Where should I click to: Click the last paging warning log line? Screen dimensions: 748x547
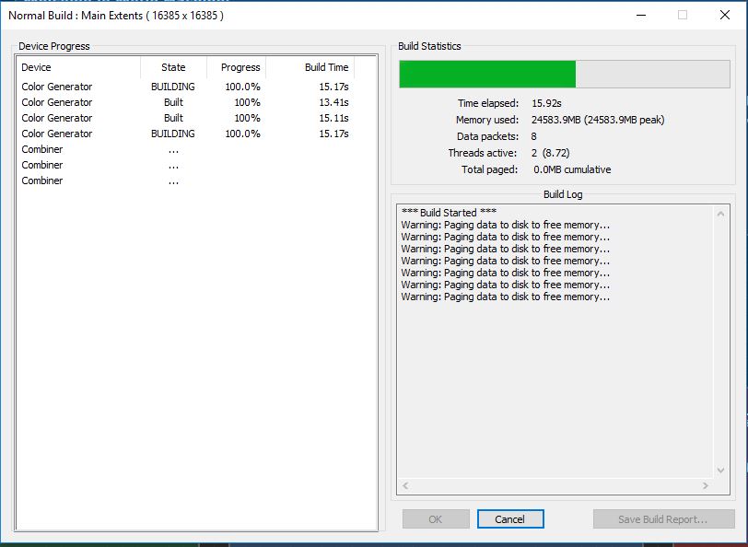(x=505, y=297)
